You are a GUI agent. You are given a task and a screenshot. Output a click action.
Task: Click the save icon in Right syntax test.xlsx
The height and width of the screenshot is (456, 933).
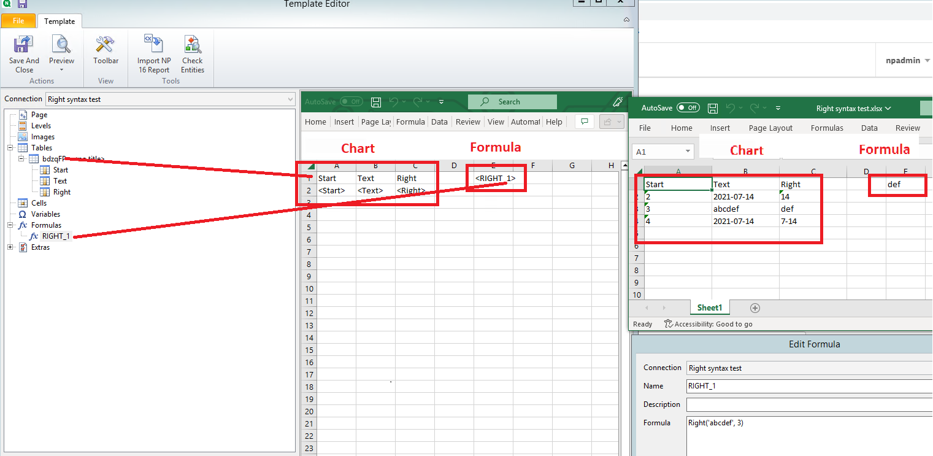(713, 108)
